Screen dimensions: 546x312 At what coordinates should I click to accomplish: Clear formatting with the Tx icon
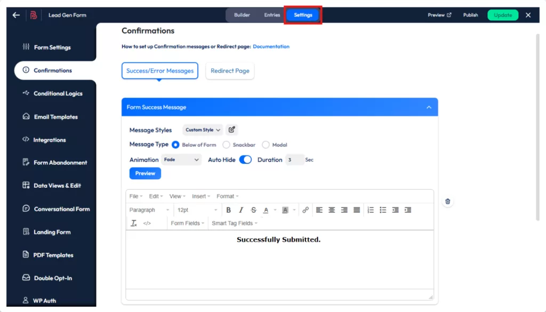click(x=134, y=223)
